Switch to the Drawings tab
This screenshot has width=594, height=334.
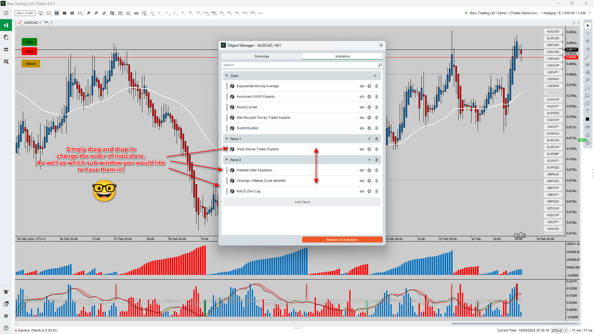click(x=262, y=56)
